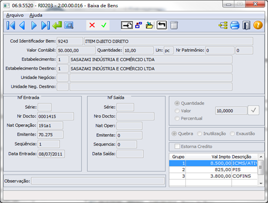Click the Un field showing pc
The height and width of the screenshot is (203, 268).
(x=168, y=50)
